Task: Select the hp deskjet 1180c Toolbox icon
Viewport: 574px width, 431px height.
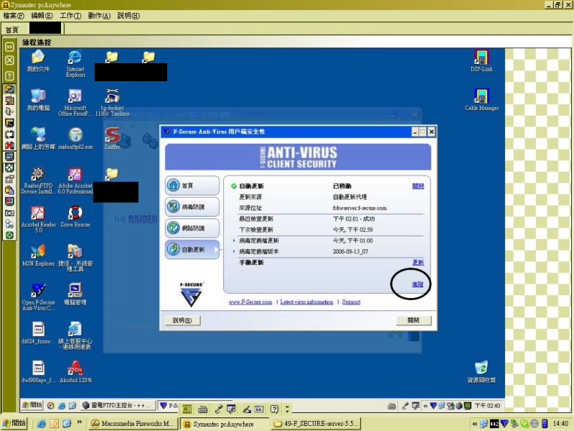Action: click(x=113, y=103)
